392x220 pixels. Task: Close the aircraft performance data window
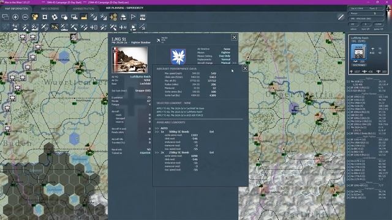coord(245,68)
